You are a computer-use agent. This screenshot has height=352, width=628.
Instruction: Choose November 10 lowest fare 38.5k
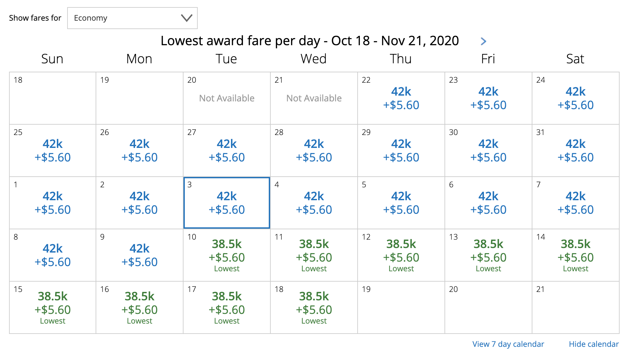click(226, 255)
